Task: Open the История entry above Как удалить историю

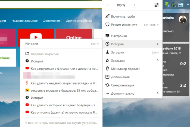Action: pyautogui.click(x=61, y=98)
